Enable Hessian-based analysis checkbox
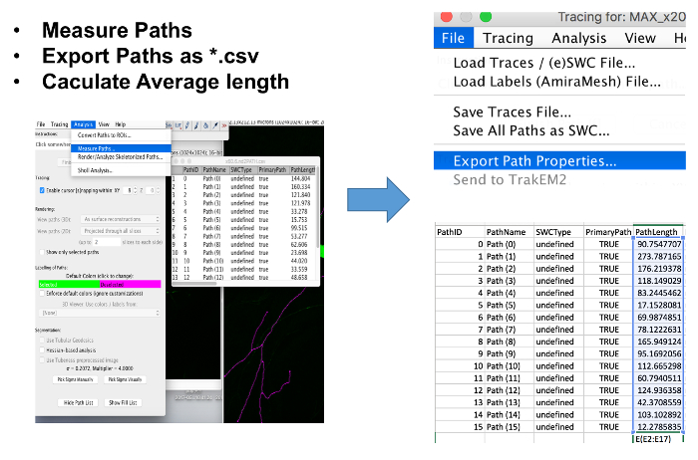The width and height of the screenshot is (698, 460). pyautogui.click(x=42, y=350)
